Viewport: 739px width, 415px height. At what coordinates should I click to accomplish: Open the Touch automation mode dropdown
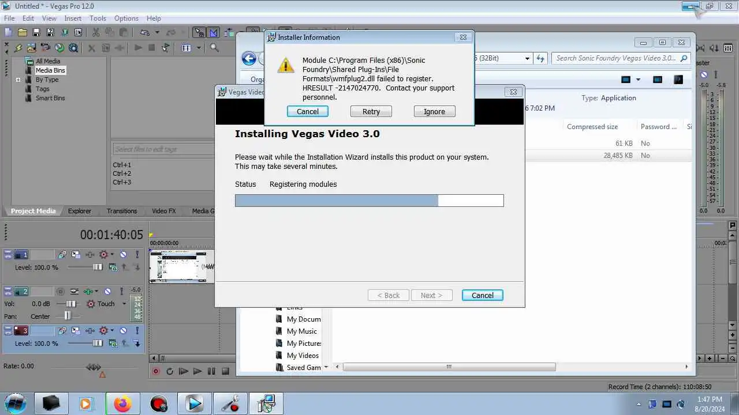(124, 304)
